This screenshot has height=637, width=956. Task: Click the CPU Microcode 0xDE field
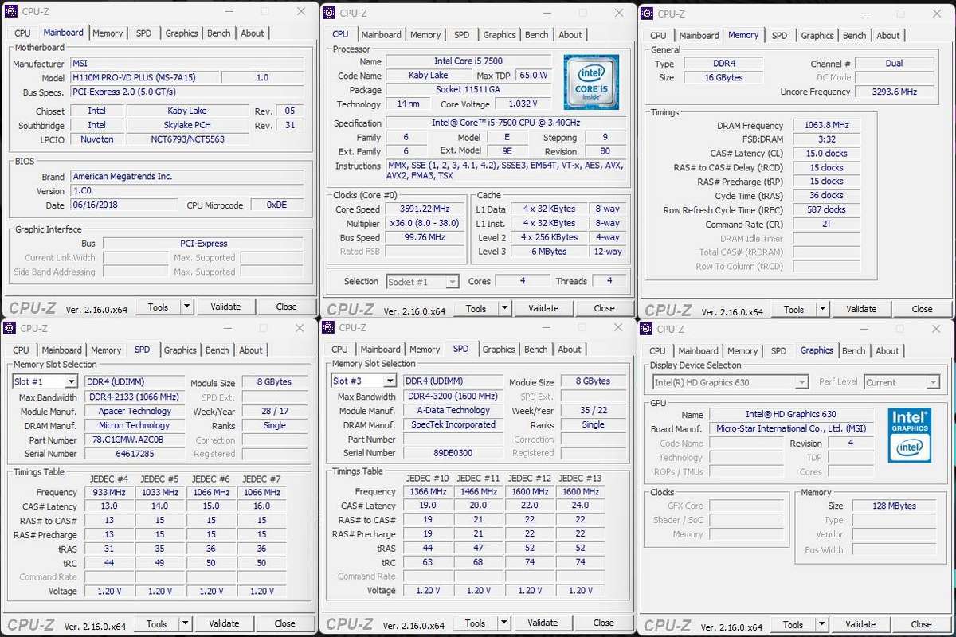[277, 205]
